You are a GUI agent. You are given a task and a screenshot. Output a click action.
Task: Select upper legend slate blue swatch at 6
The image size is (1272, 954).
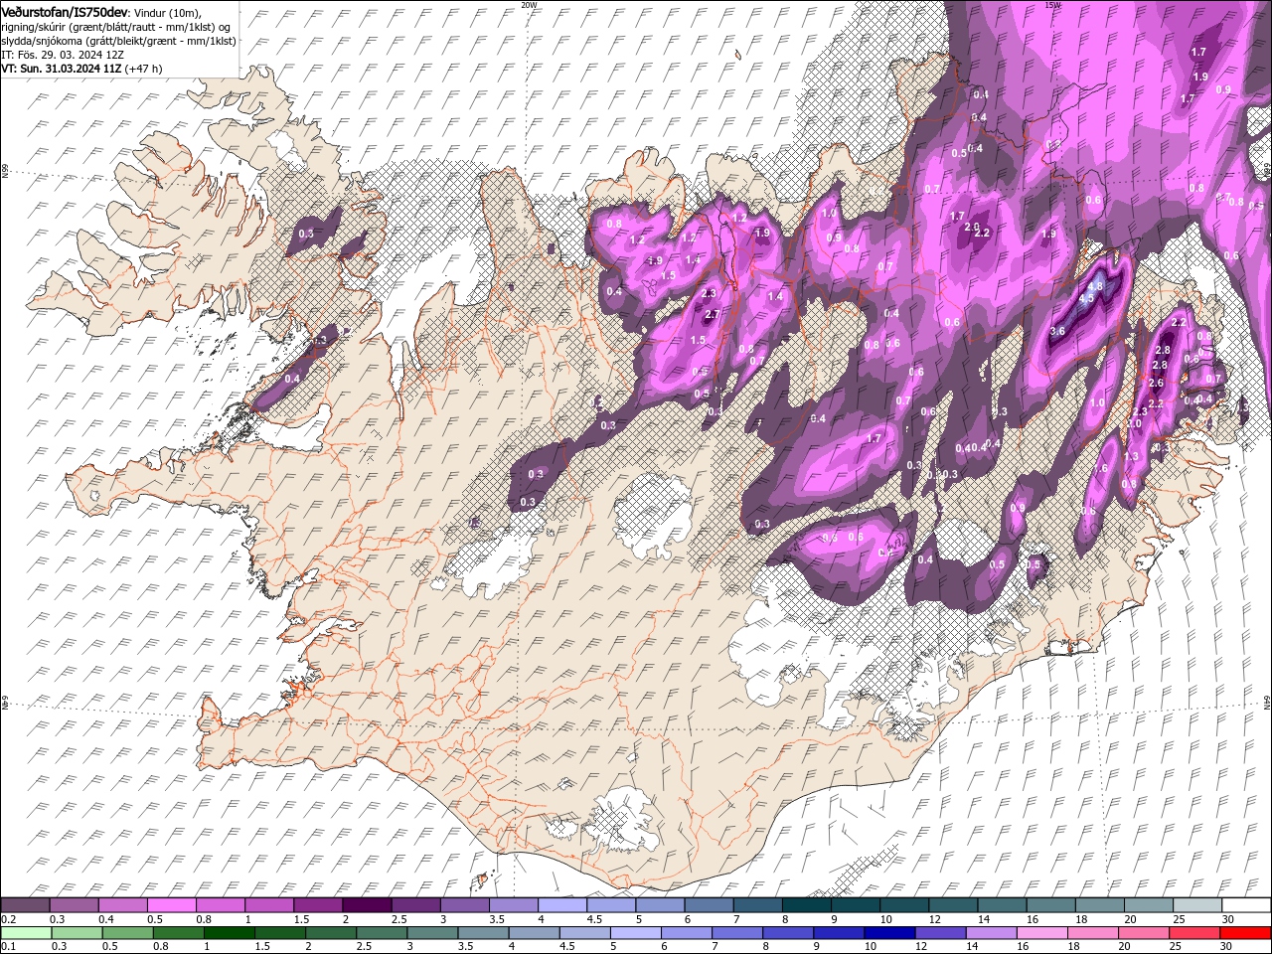tap(709, 905)
